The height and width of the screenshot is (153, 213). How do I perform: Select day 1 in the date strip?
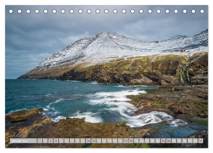40,141
